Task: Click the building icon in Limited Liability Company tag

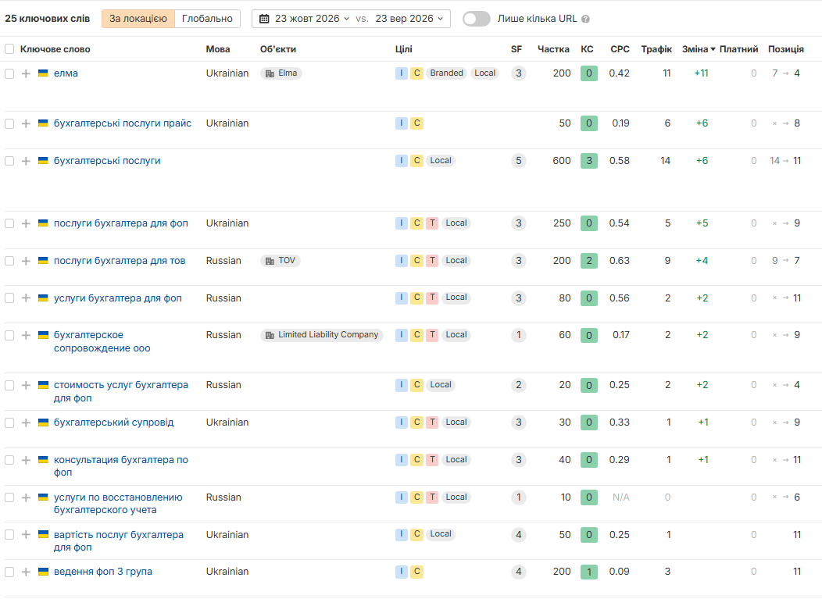Action: 270,335
